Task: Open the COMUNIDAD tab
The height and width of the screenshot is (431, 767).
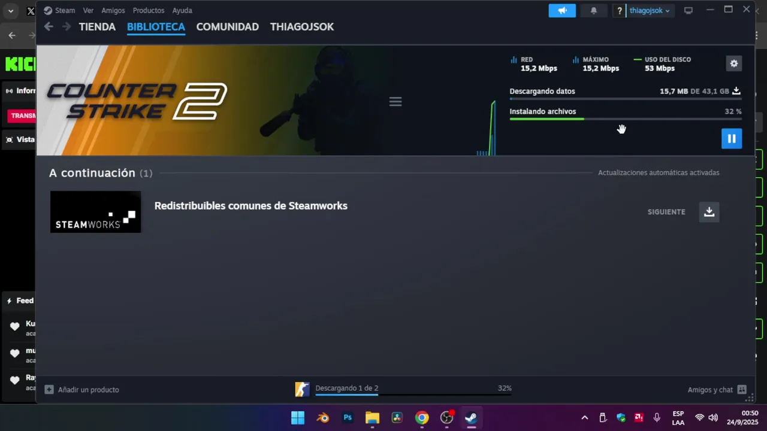Action: [228, 27]
